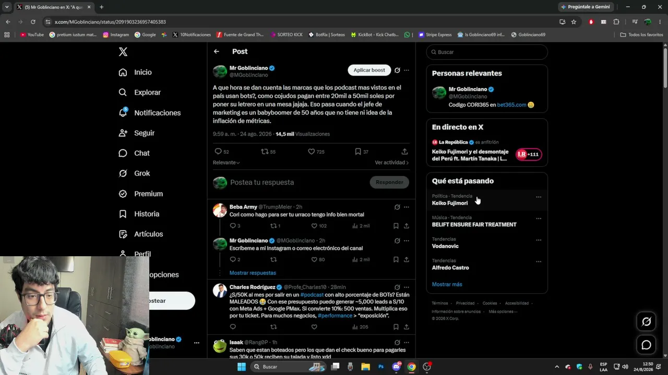Expand the Relevante reply sorting dropdown
This screenshot has width=668, height=375.
226,162
